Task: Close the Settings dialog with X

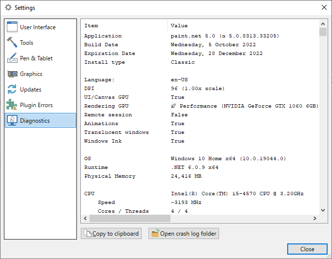Action: (324, 7)
